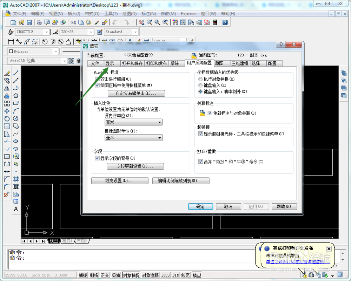
Task: Click the Plot printer icon
Action: [x=39, y=22]
